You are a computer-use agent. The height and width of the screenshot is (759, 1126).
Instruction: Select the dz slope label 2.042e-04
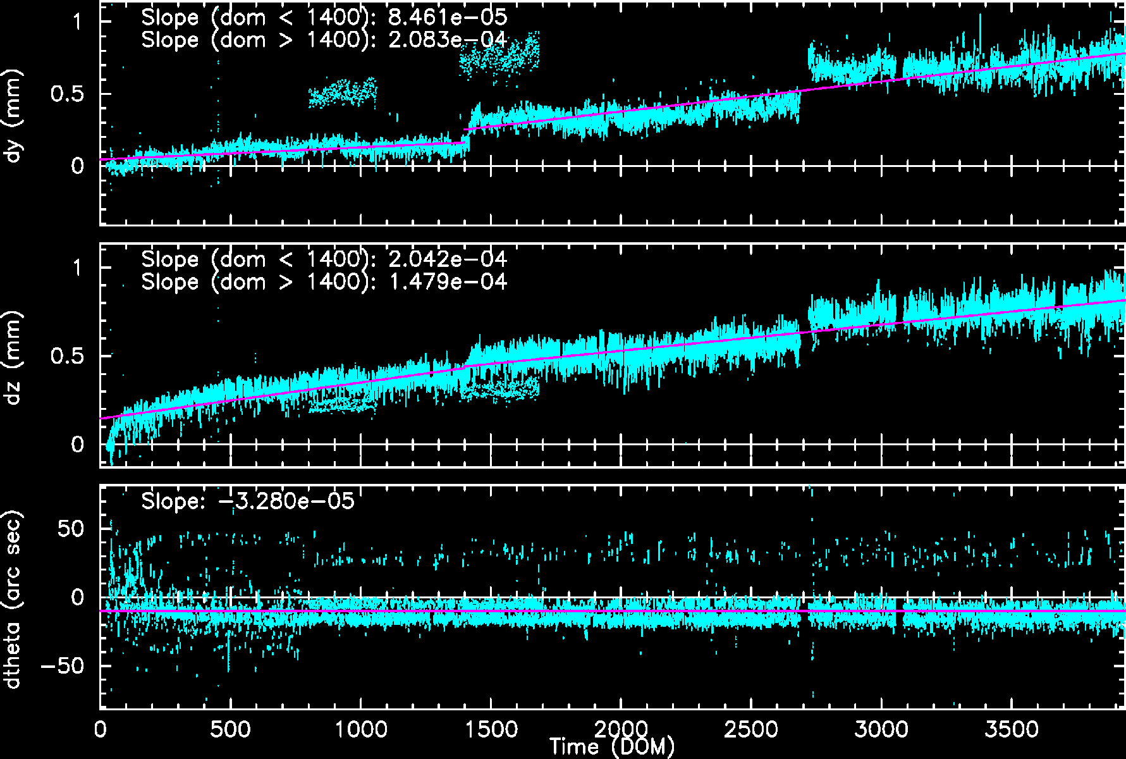(x=447, y=259)
